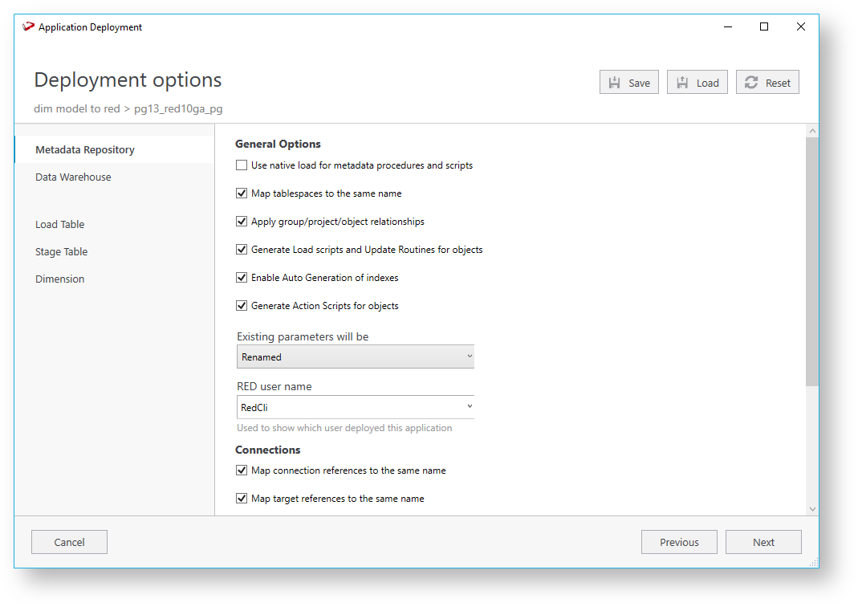
Task: Click the vertical scrollbar thumb
Action: 812,261
